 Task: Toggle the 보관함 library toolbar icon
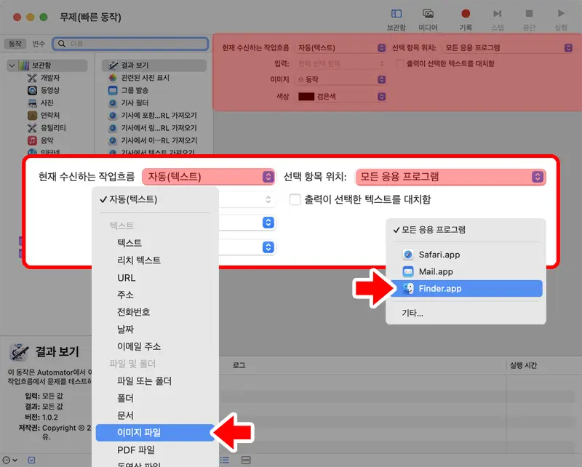click(x=396, y=14)
